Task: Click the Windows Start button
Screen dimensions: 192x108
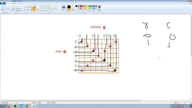Action: tap(3, 106)
